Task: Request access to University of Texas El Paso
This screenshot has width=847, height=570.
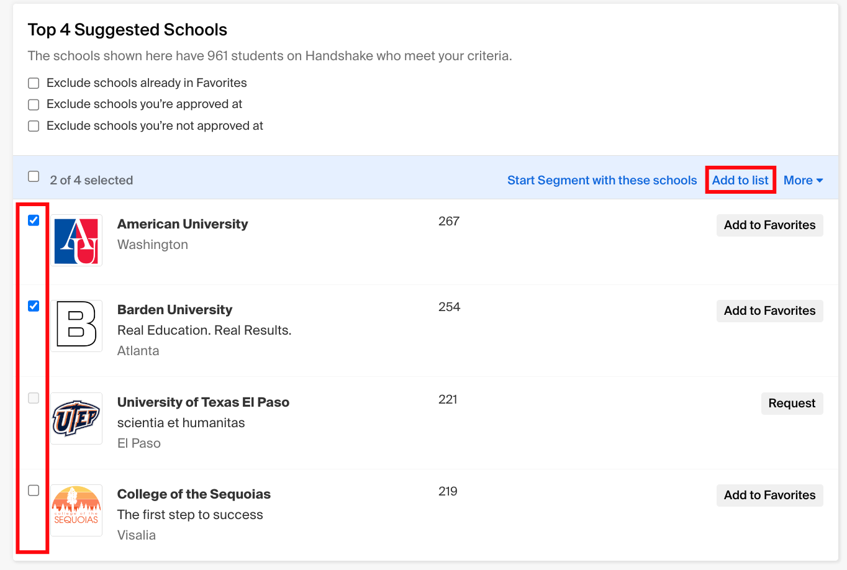Action: [x=792, y=404]
